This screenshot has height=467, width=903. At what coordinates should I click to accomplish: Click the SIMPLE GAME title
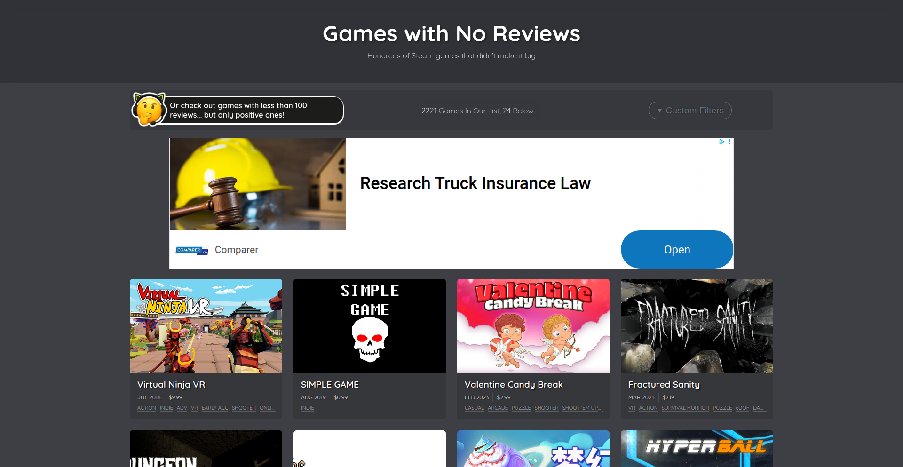tap(330, 384)
